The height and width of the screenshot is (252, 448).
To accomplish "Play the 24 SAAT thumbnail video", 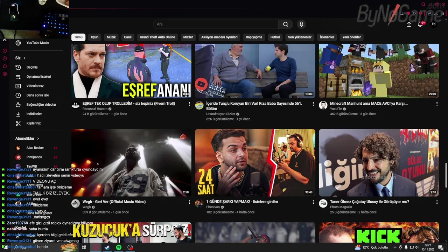I will click(x=255, y=163).
